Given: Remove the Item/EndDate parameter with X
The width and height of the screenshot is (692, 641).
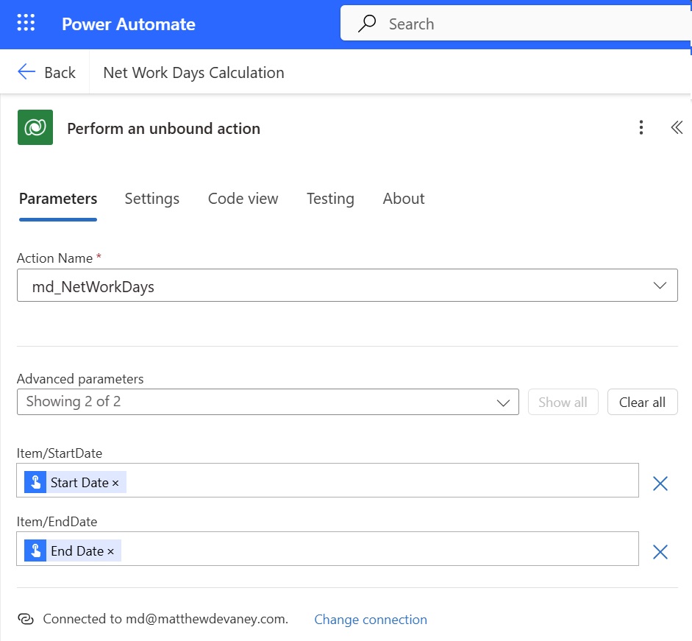Looking at the screenshot, I should tap(660, 552).
